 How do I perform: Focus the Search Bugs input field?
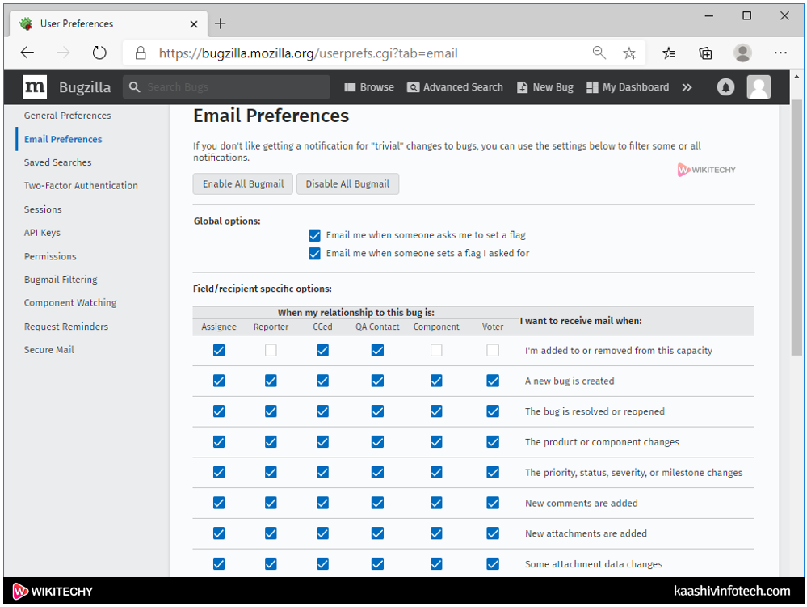(x=234, y=87)
